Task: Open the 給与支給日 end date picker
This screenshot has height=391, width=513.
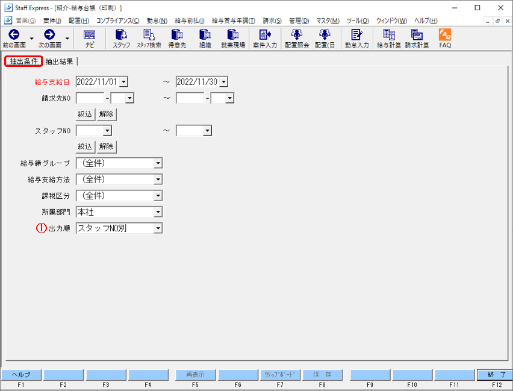Action: (224, 82)
